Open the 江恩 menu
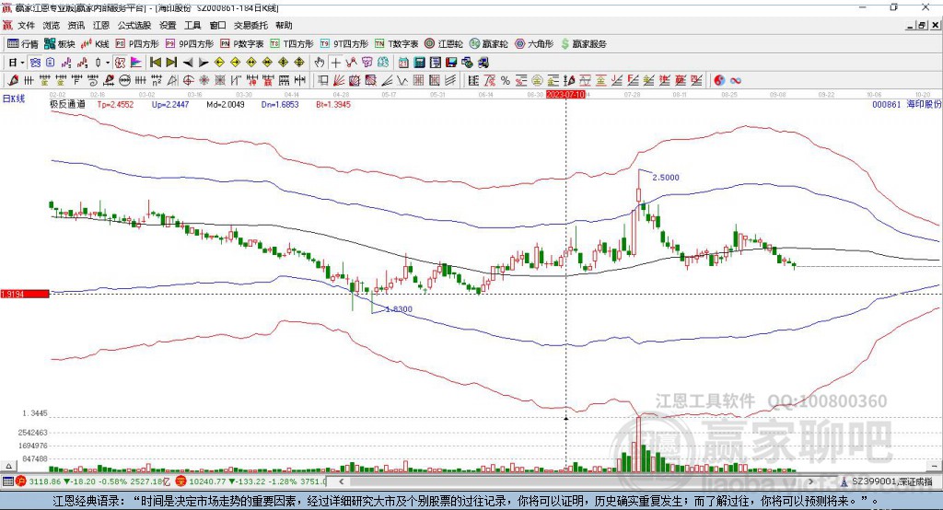Image resolution: width=943 pixels, height=510 pixels. click(x=101, y=25)
